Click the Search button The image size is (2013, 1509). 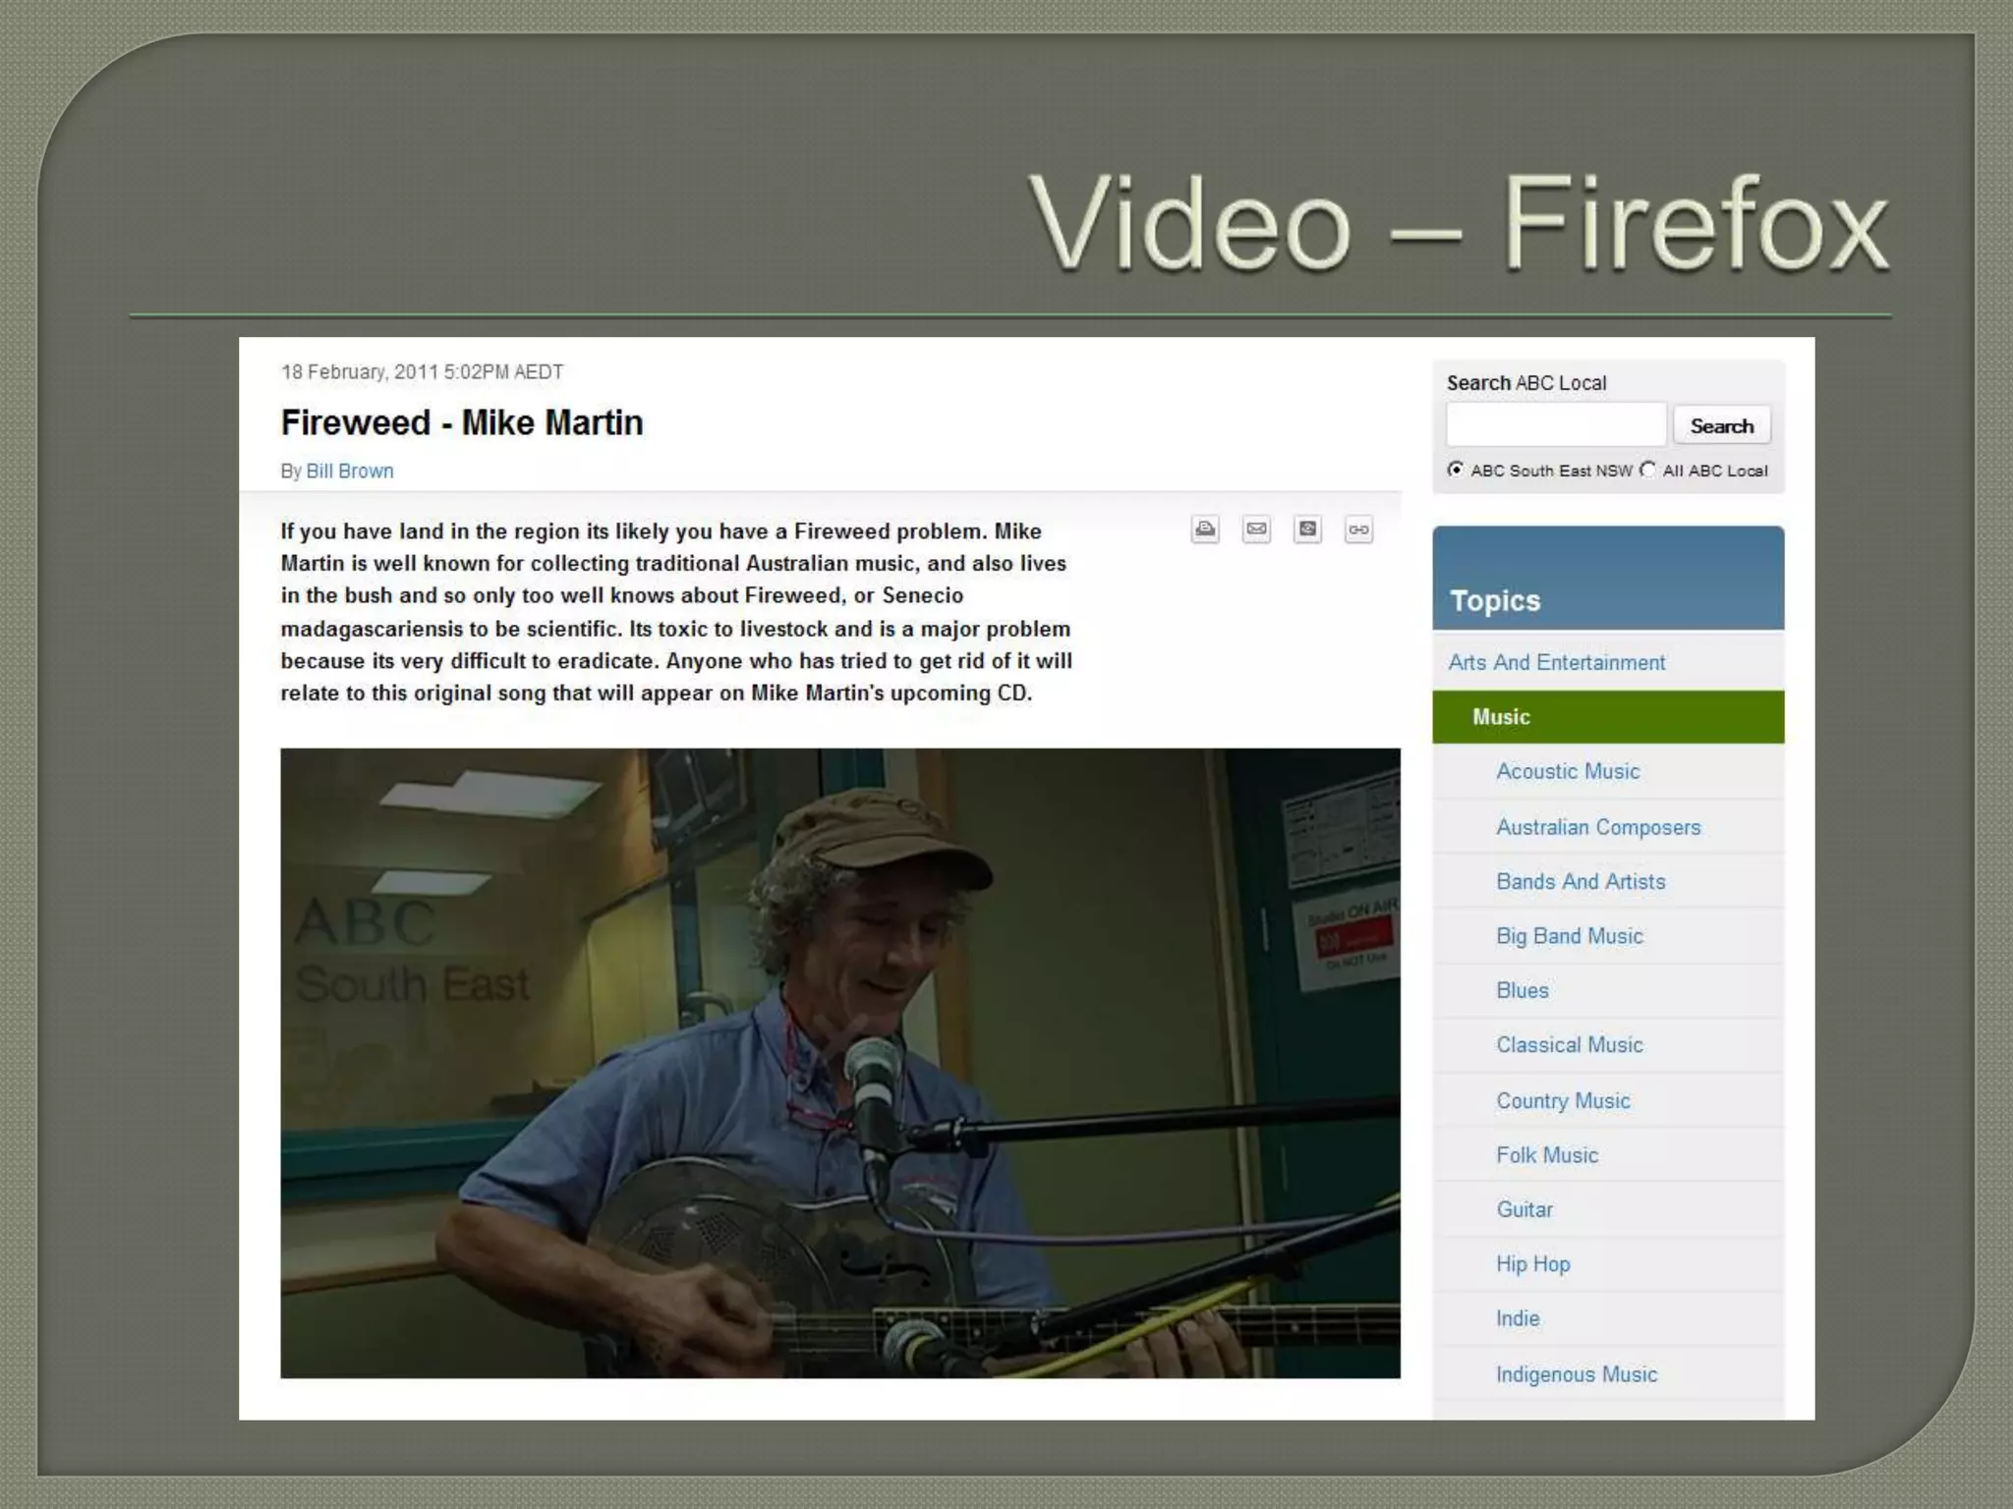click(x=1722, y=425)
